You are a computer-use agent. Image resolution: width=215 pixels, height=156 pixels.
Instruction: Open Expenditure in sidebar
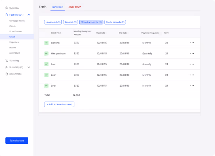(x=15, y=53)
